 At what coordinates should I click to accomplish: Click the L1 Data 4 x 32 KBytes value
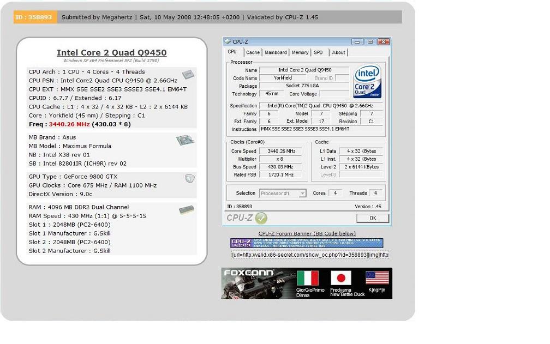pos(361,152)
